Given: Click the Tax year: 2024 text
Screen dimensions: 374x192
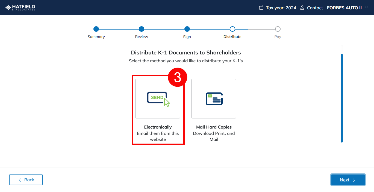Looking at the screenshot, I should point(281,8).
